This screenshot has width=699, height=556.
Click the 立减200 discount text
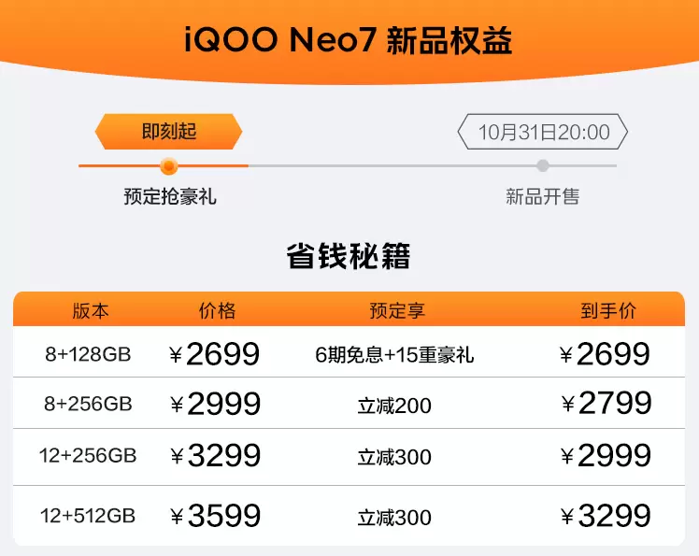point(395,406)
